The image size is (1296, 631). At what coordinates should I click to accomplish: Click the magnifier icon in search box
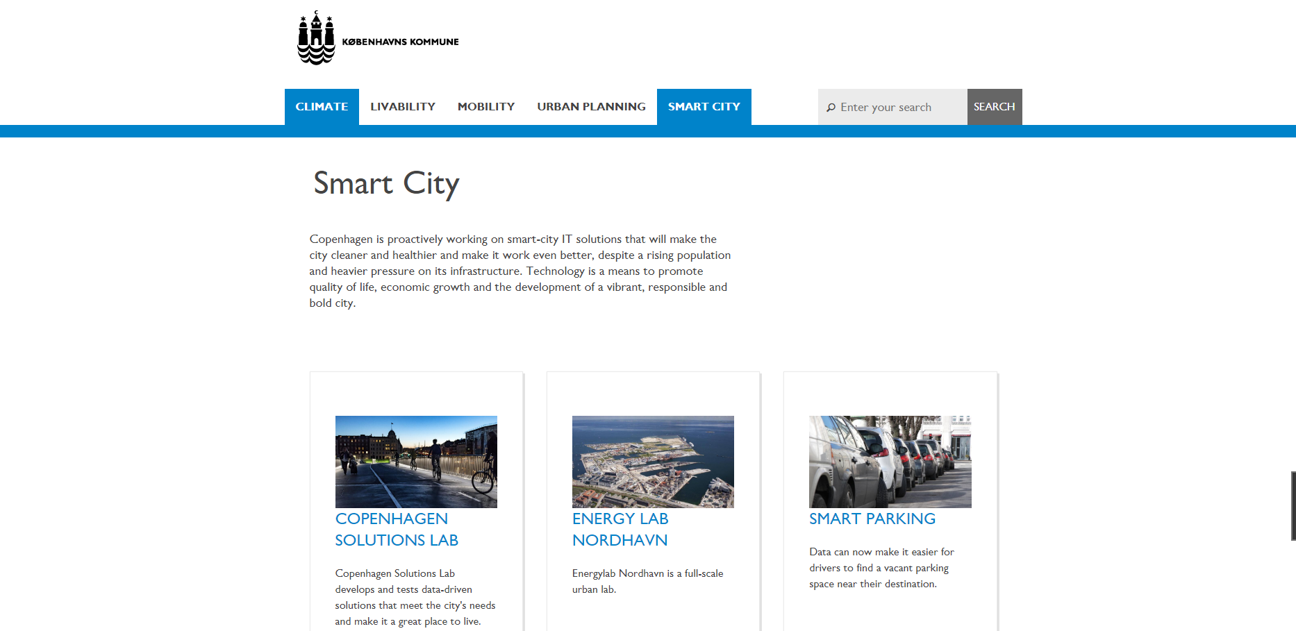click(831, 108)
